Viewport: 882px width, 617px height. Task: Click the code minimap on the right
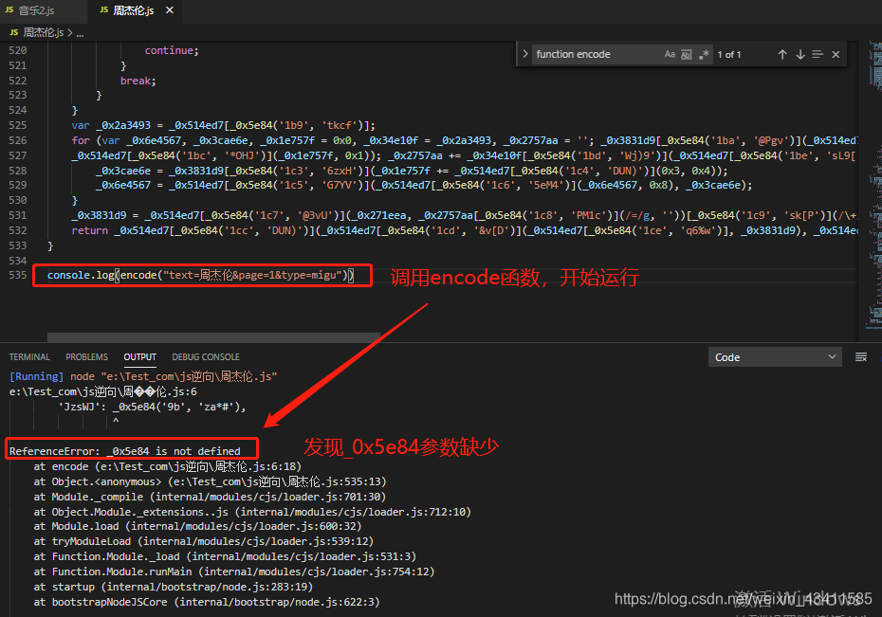pyautogui.click(x=873, y=186)
